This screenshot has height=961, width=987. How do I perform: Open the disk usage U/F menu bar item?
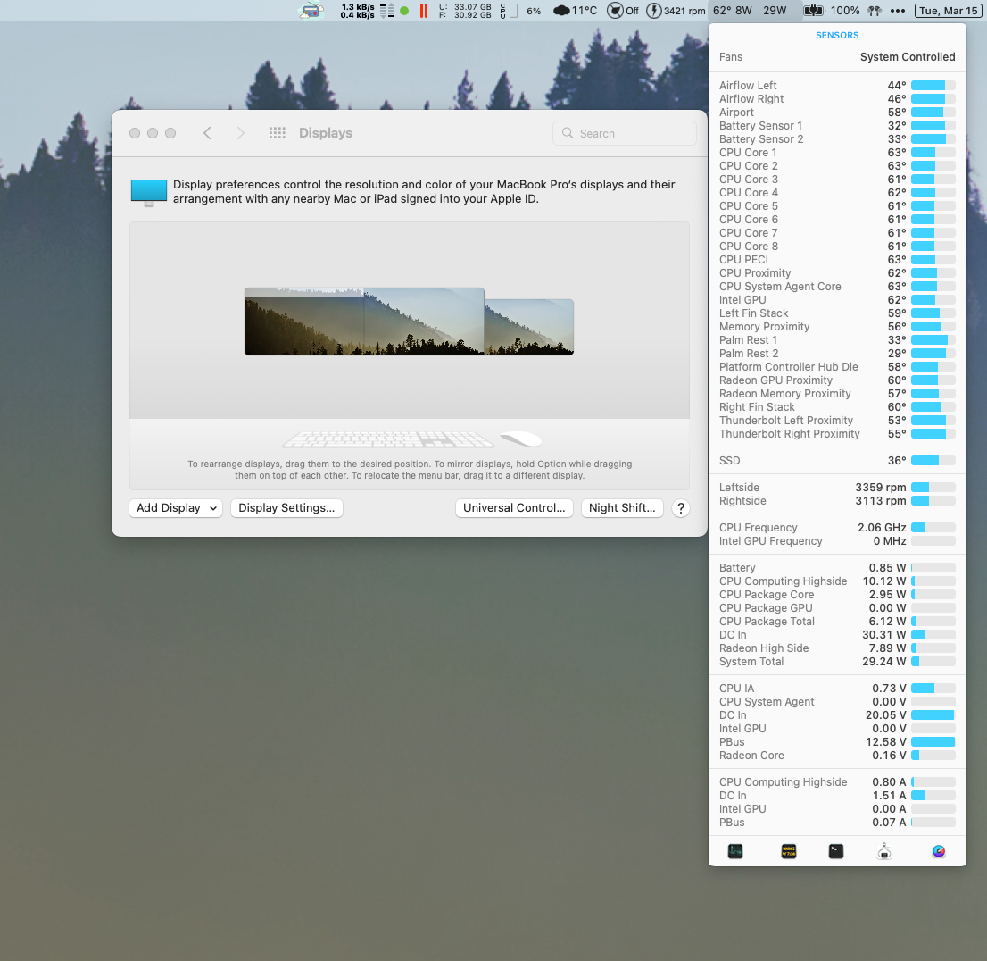(465, 11)
